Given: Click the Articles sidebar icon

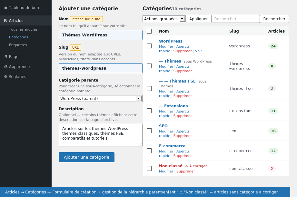Looking at the screenshot, I should [6, 20].
